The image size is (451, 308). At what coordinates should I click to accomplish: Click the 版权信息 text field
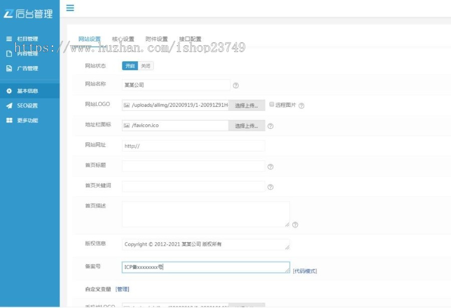click(205, 244)
